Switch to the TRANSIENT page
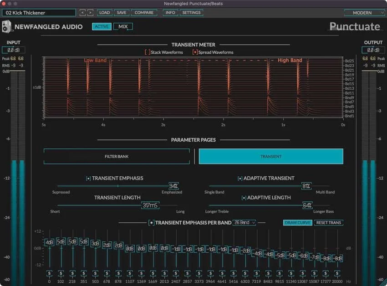The image size is (387, 286). click(x=271, y=156)
